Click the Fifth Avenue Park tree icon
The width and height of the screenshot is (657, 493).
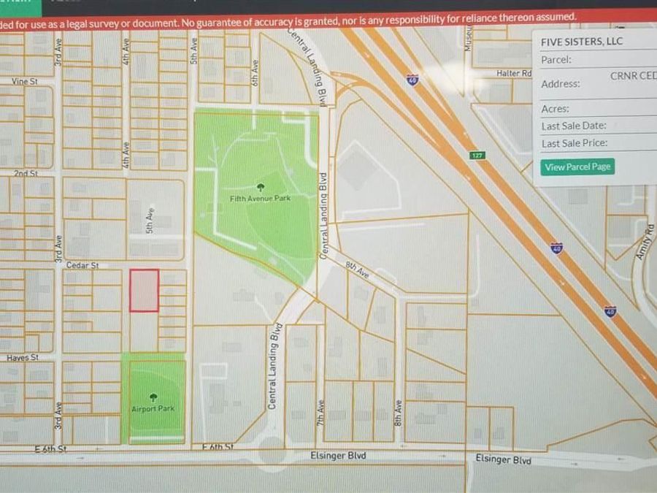[260, 188]
